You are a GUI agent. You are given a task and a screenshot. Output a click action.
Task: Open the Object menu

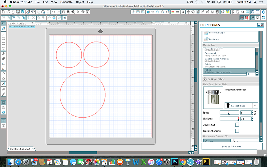tap(80, 2)
